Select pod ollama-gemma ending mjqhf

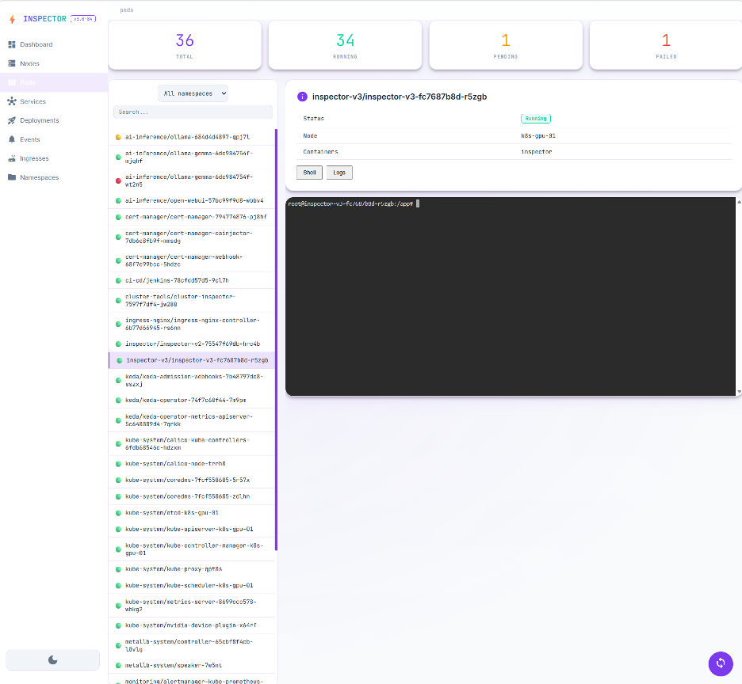pos(192,157)
